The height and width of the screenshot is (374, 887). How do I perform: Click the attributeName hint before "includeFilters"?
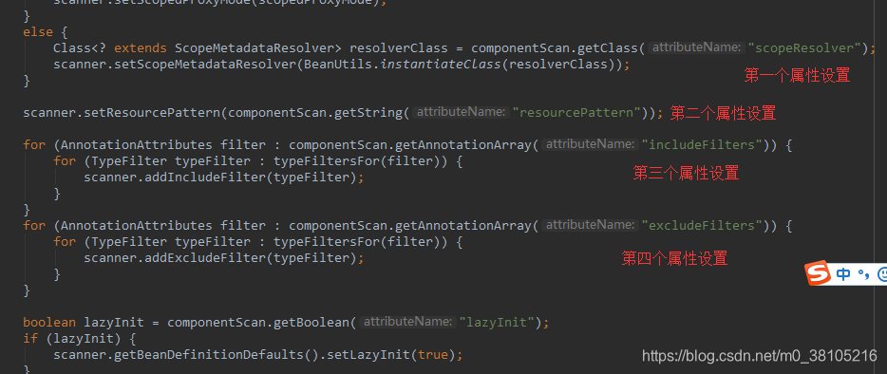point(590,145)
